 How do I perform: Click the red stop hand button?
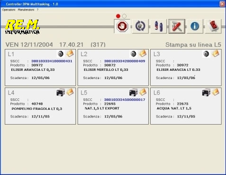click(122, 26)
